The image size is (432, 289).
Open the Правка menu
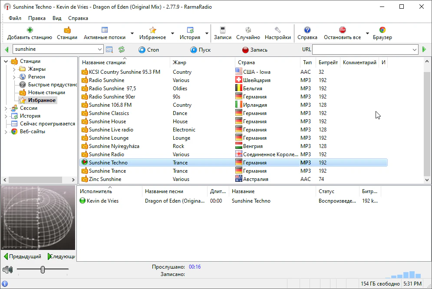click(x=36, y=18)
